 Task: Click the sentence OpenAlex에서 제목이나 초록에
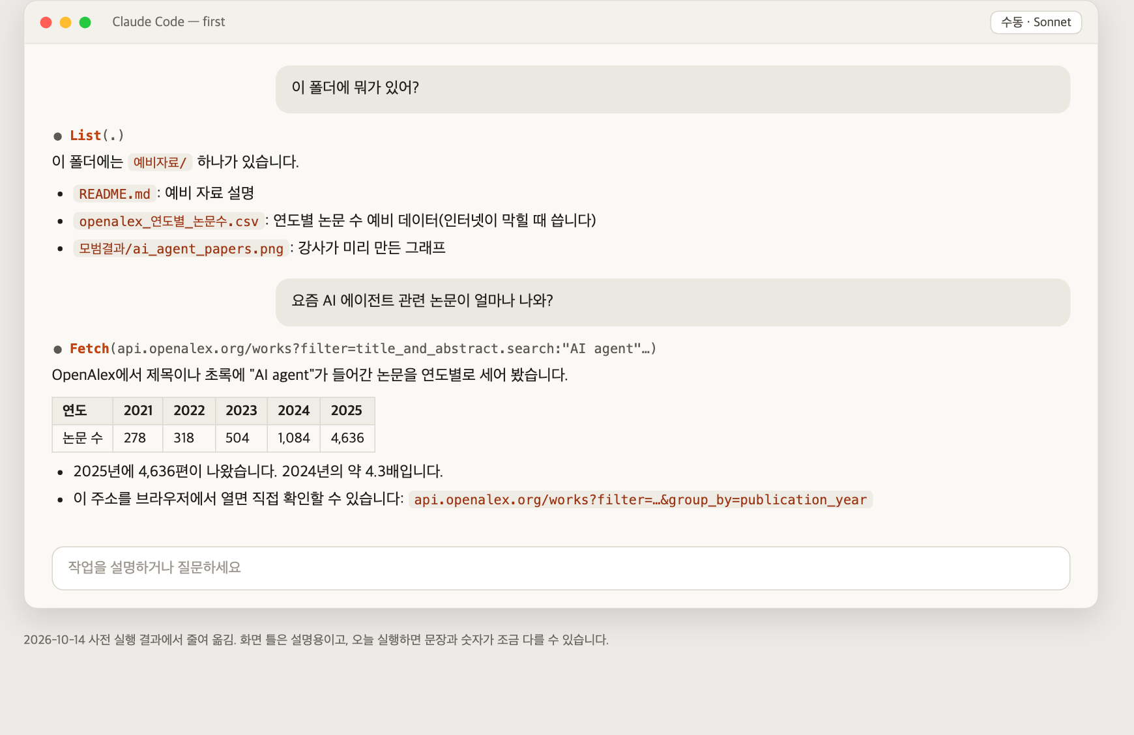[x=310, y=375]
